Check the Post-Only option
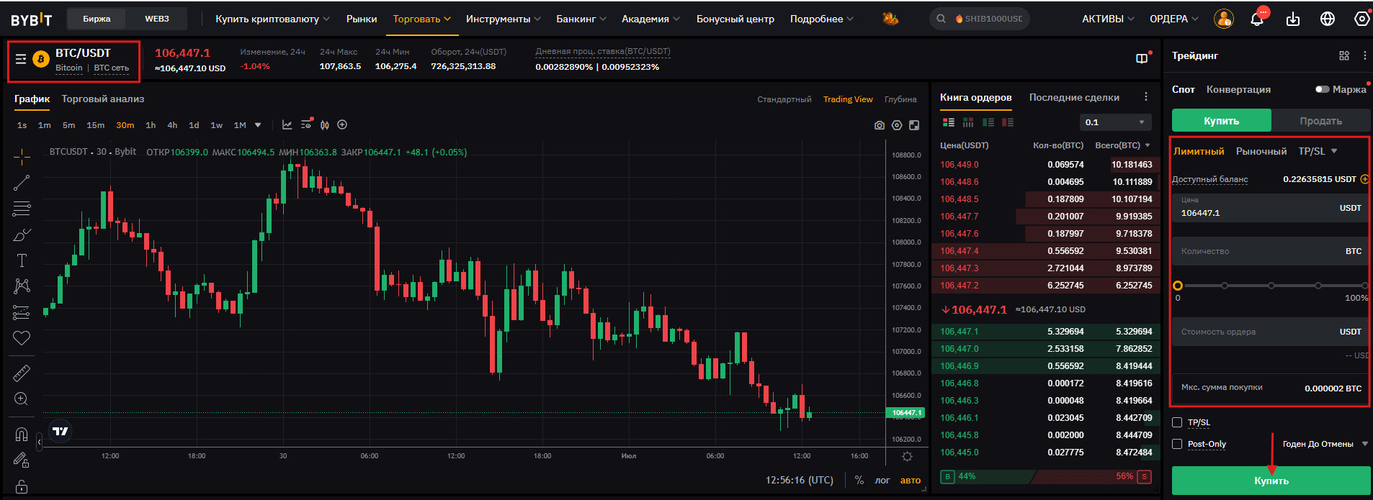The height and width of the screenshot is (500, 1373). pos(1177,444)
